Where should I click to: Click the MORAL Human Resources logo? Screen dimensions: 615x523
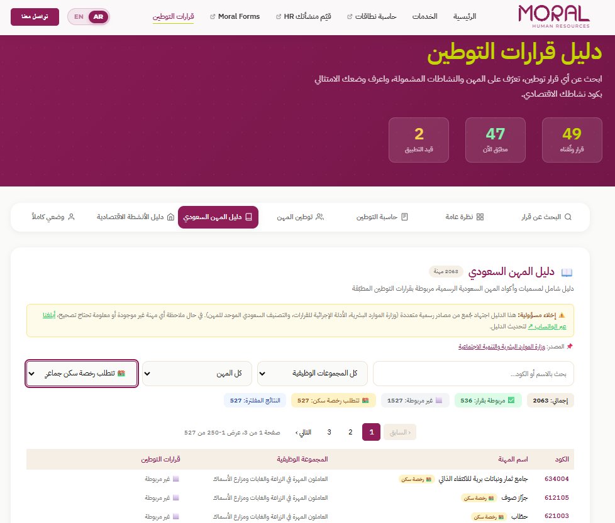click(553, 16)
